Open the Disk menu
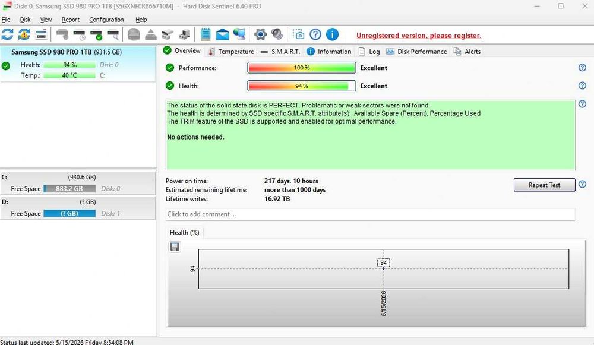The width and height of the screenshot is (594, 345). click(26, 20)
